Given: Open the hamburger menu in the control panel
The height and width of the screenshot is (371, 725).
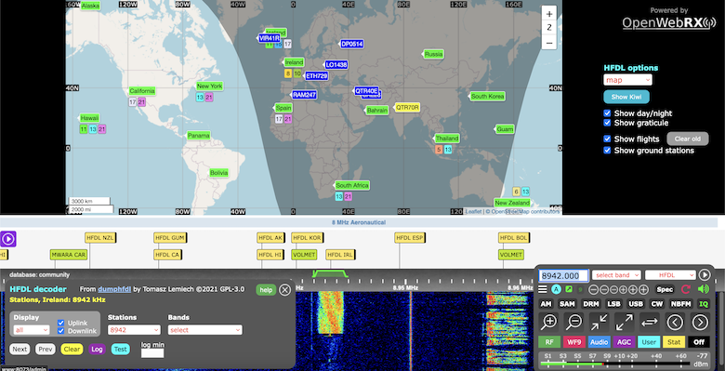Looking at the screenshot, I should coord(543,289).
